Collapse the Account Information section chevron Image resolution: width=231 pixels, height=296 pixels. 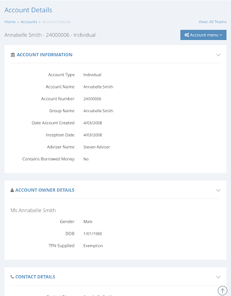click(218, 55)
